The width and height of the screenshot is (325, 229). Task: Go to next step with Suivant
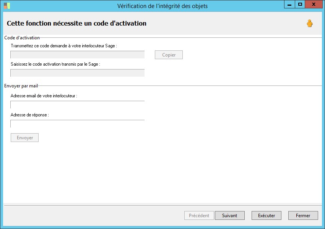230,216
